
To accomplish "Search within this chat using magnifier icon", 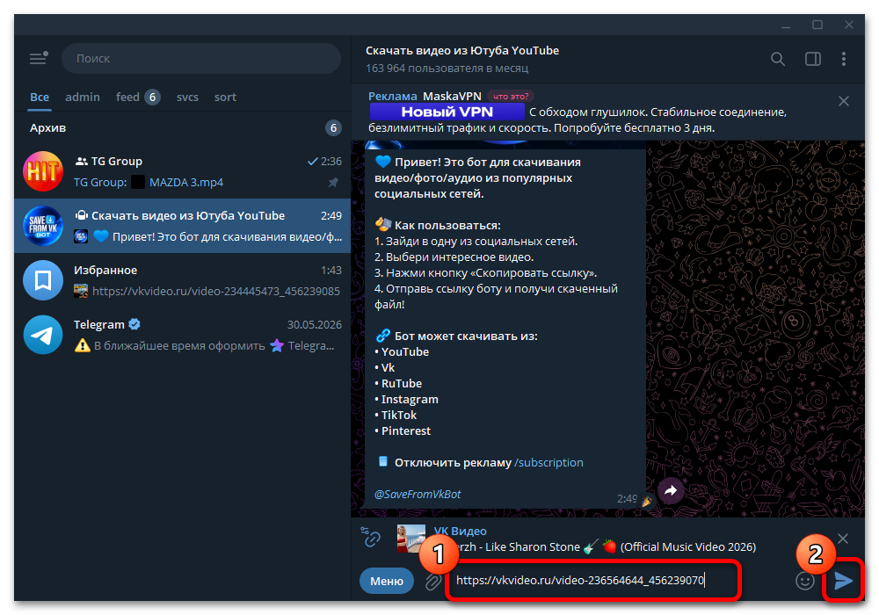I will point(778,59).
